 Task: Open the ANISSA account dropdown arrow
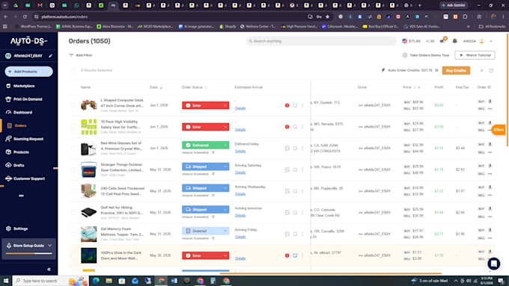tap(491, 41)
